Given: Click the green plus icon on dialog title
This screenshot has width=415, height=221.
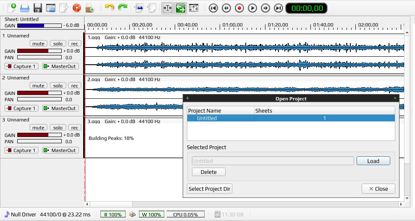Looking at the screenshot, I should (x=188, y=98).
